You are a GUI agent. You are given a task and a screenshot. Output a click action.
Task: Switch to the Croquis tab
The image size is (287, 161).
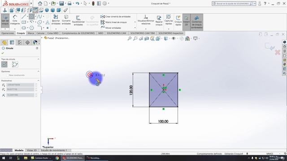click(x=21, y=33)
